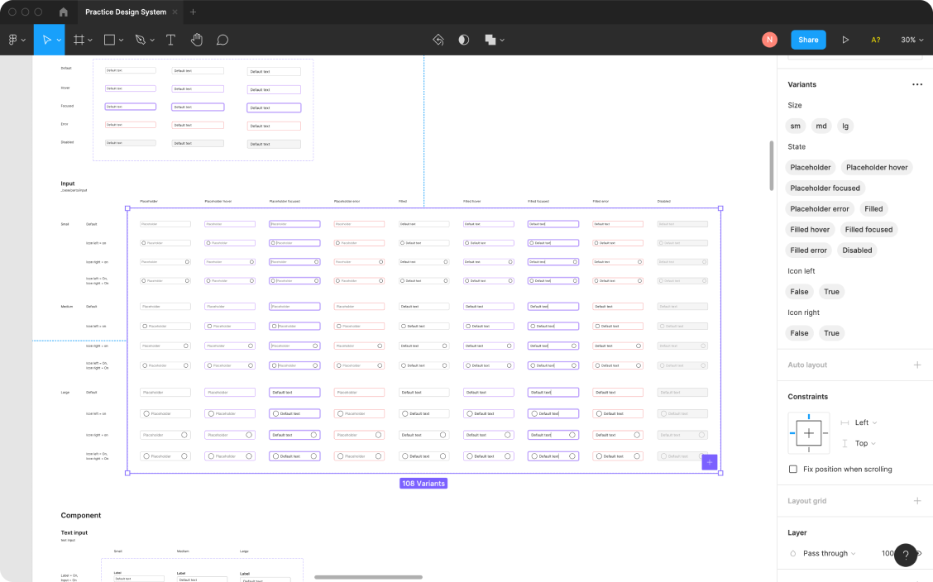
Task: Select the Rectangle shape tool
Action: [110, 39]
